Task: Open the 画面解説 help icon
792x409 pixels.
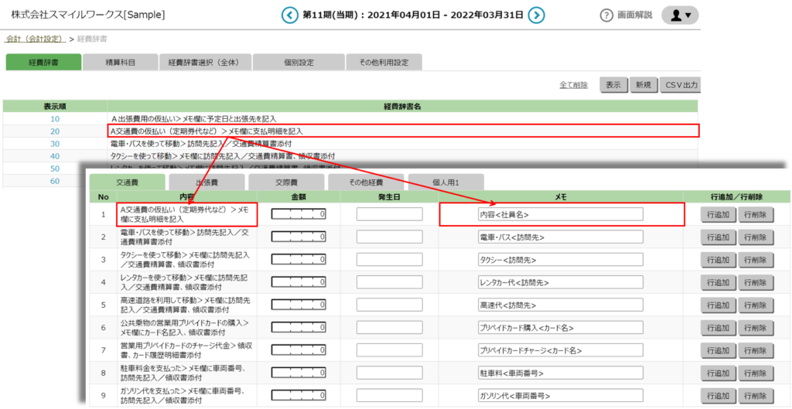Action: [606, 15]
